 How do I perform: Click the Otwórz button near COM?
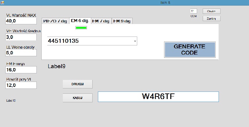tap(212, 12)
